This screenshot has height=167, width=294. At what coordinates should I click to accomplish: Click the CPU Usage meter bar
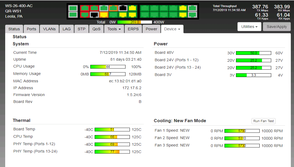coord(108,67)
